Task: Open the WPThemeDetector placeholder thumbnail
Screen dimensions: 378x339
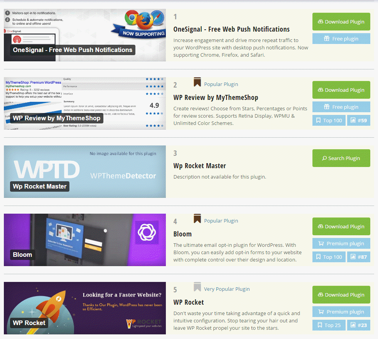Action: point(85,172)
